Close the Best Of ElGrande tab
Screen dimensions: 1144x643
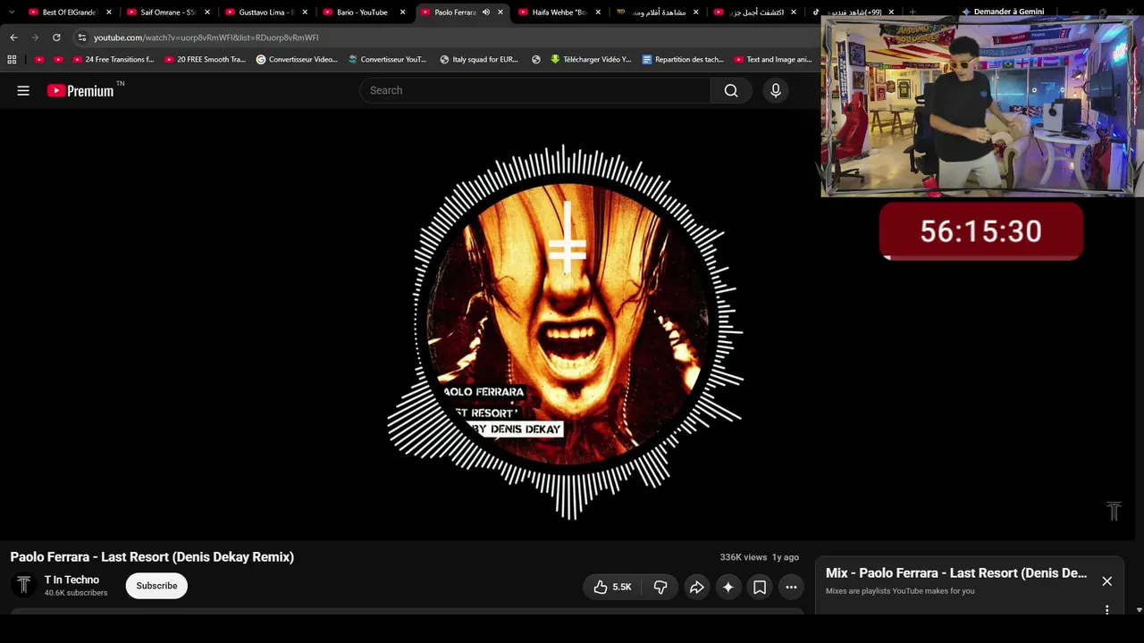(x=109, y=13)
